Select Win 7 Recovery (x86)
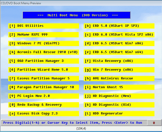The height and width of the screenshot is (132, 162). coord(119,70)
